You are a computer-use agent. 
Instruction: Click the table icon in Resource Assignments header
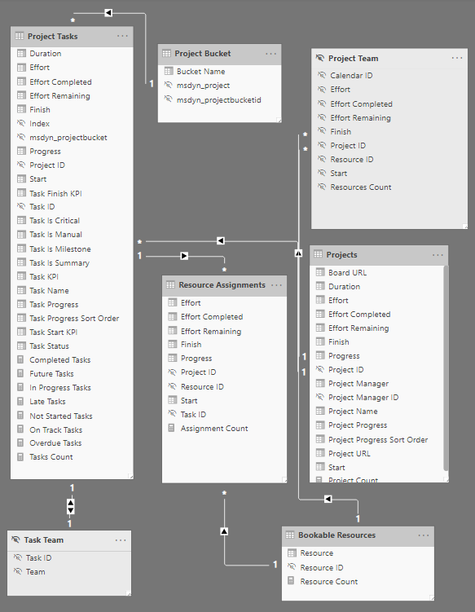pyautogui.click(x=170, y=285)
